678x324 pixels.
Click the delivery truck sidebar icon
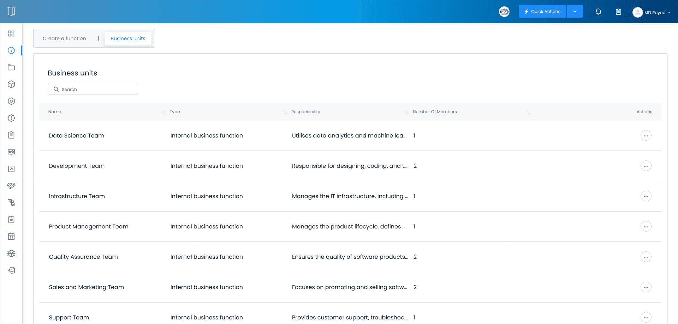point(11,203)
